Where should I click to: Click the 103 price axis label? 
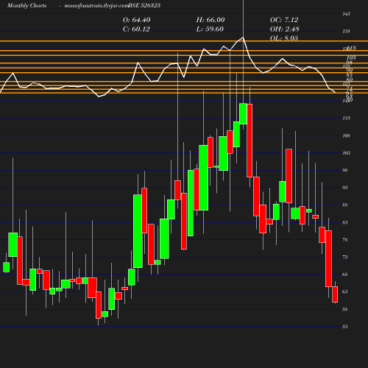pyautogui.click(x=346, y=153)
